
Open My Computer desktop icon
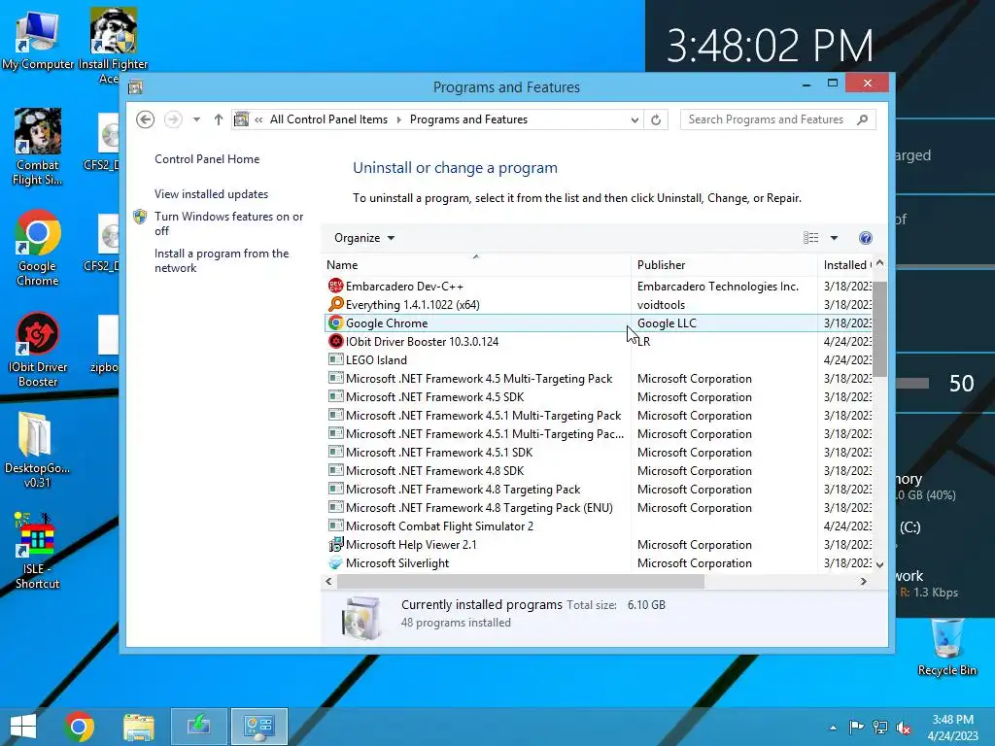pos(38,41)
